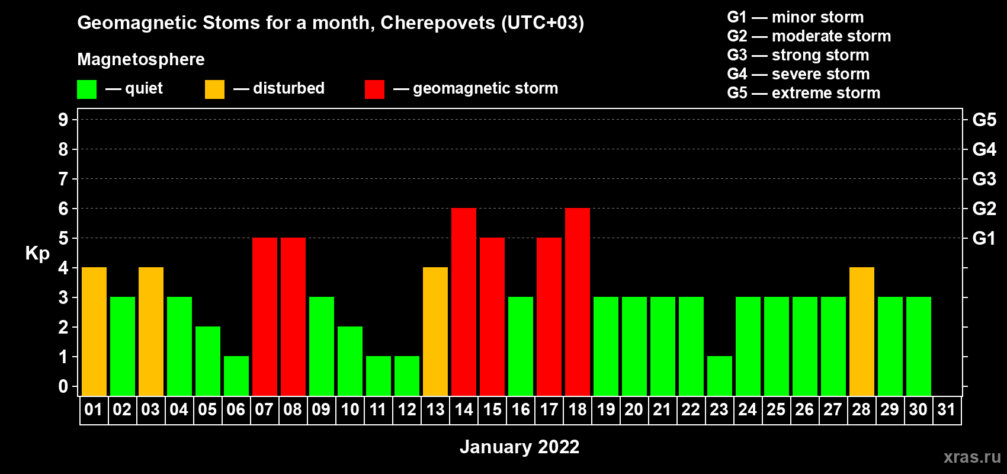Click the G1 label on right axis

[x=984, y=238]
